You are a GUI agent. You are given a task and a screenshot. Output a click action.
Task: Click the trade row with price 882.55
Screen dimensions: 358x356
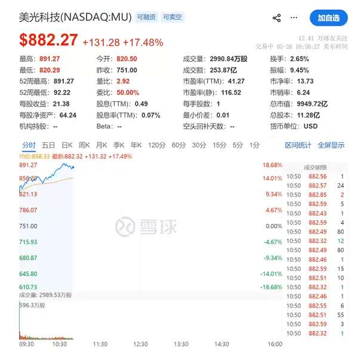[x=315, y=305]
